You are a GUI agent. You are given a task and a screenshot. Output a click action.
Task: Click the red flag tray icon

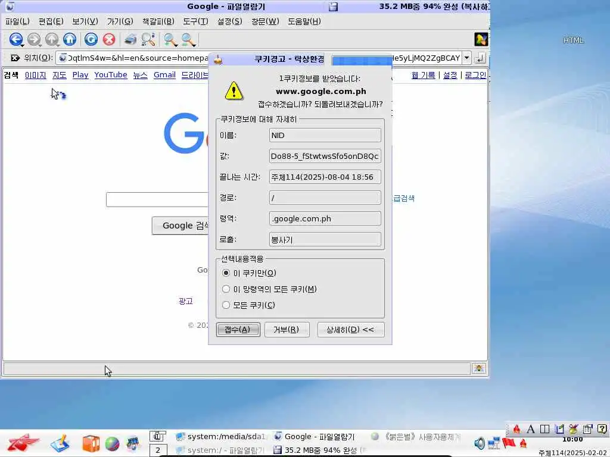coord(509,443)
